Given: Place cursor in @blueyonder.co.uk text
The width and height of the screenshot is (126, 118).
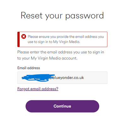Looking at the screenshot, I should (x=66, y=78).
